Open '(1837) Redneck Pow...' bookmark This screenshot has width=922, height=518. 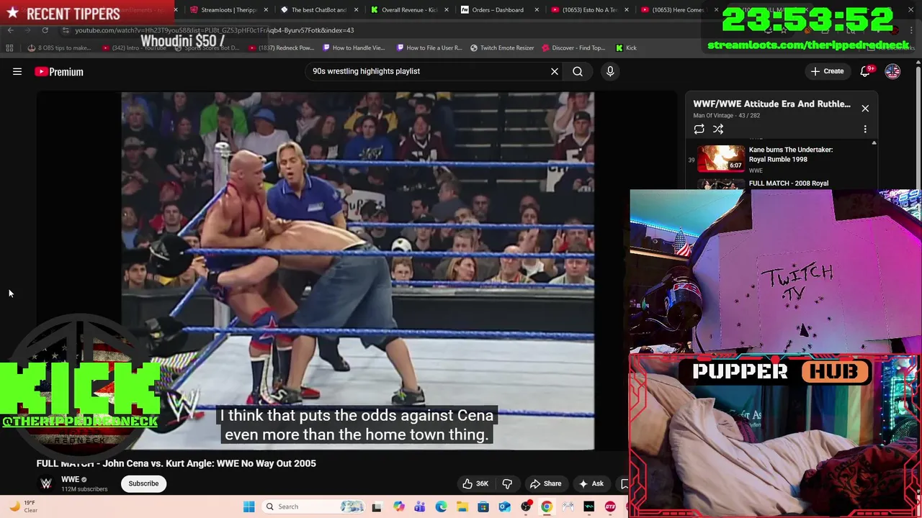[282, 47]
